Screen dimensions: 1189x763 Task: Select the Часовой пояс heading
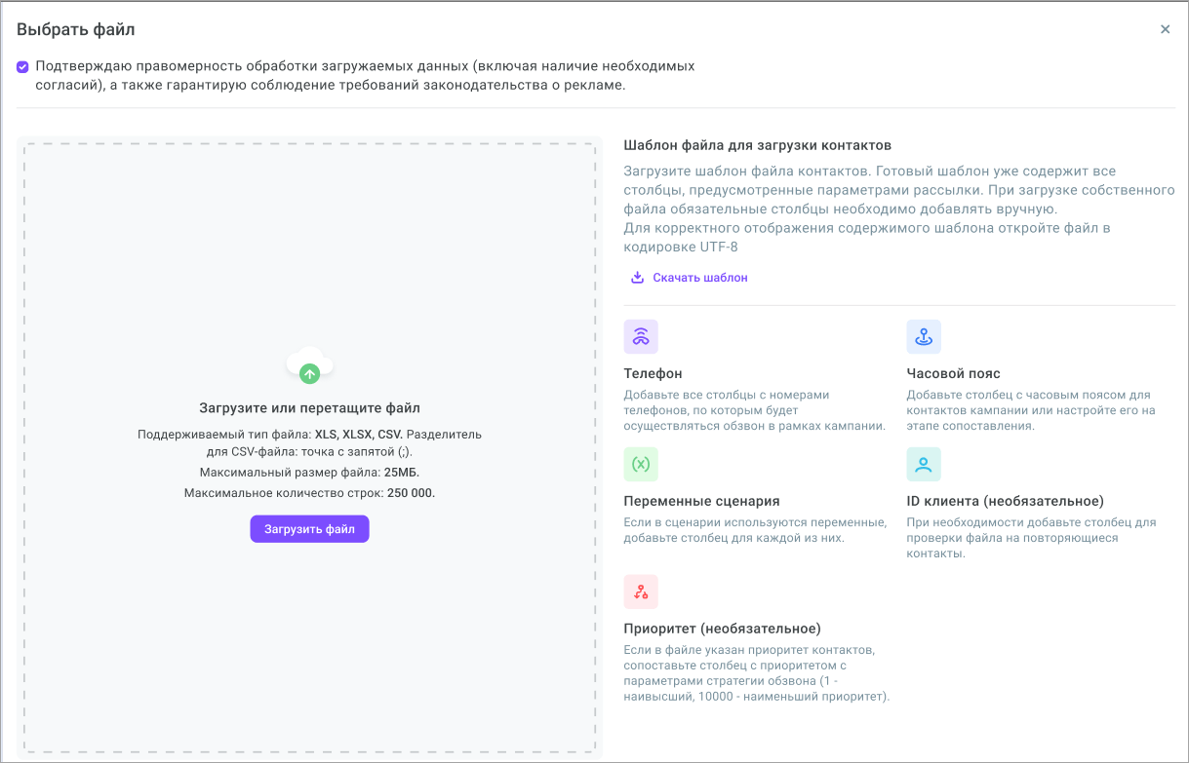pyautogui.click(x=953, y=373)
